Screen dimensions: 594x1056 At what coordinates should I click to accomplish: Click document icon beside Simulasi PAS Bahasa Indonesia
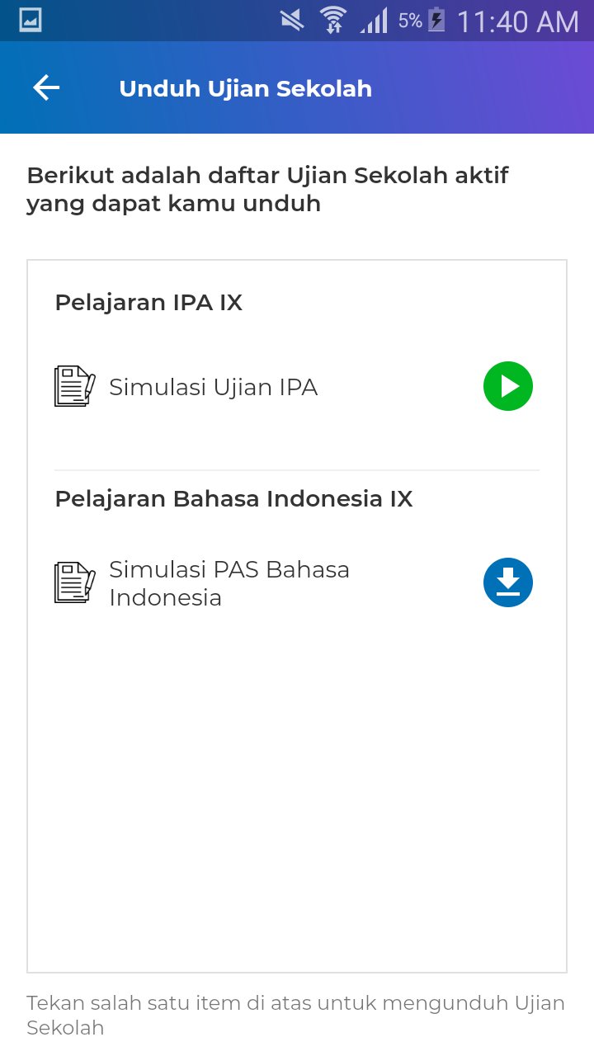74,582
